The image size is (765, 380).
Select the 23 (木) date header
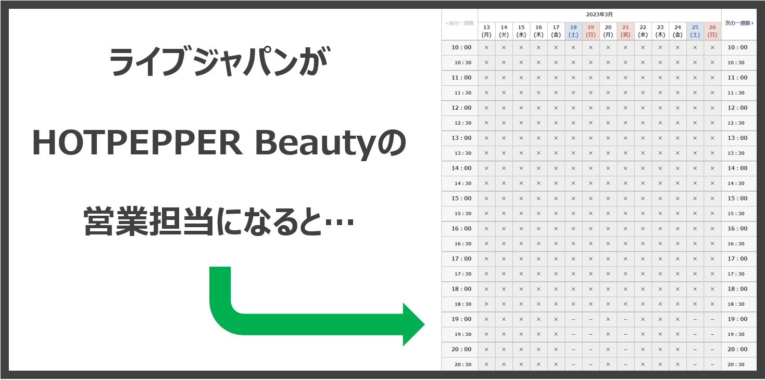click(660, 31)
